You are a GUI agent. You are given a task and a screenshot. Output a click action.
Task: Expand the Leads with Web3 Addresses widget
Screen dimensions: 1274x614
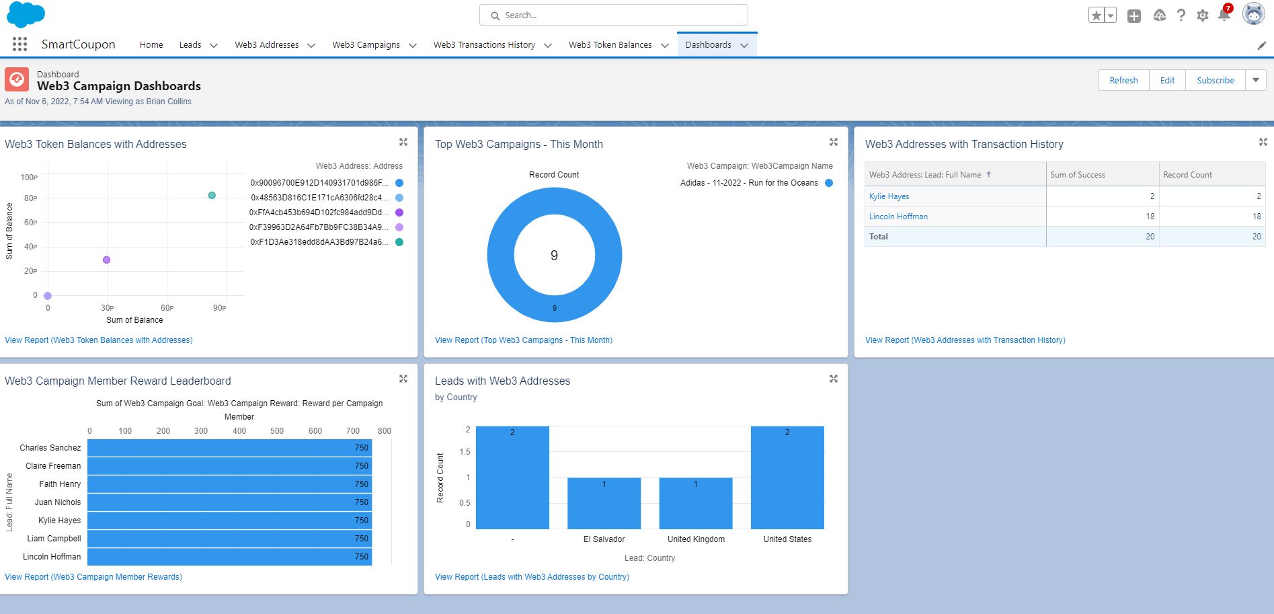point(834,379)
